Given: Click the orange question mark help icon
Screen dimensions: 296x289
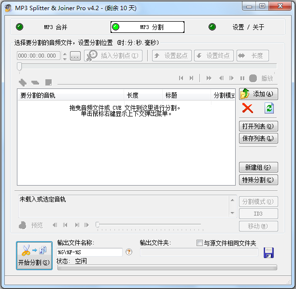Looking at the screenshot, I should click(129, 252).
